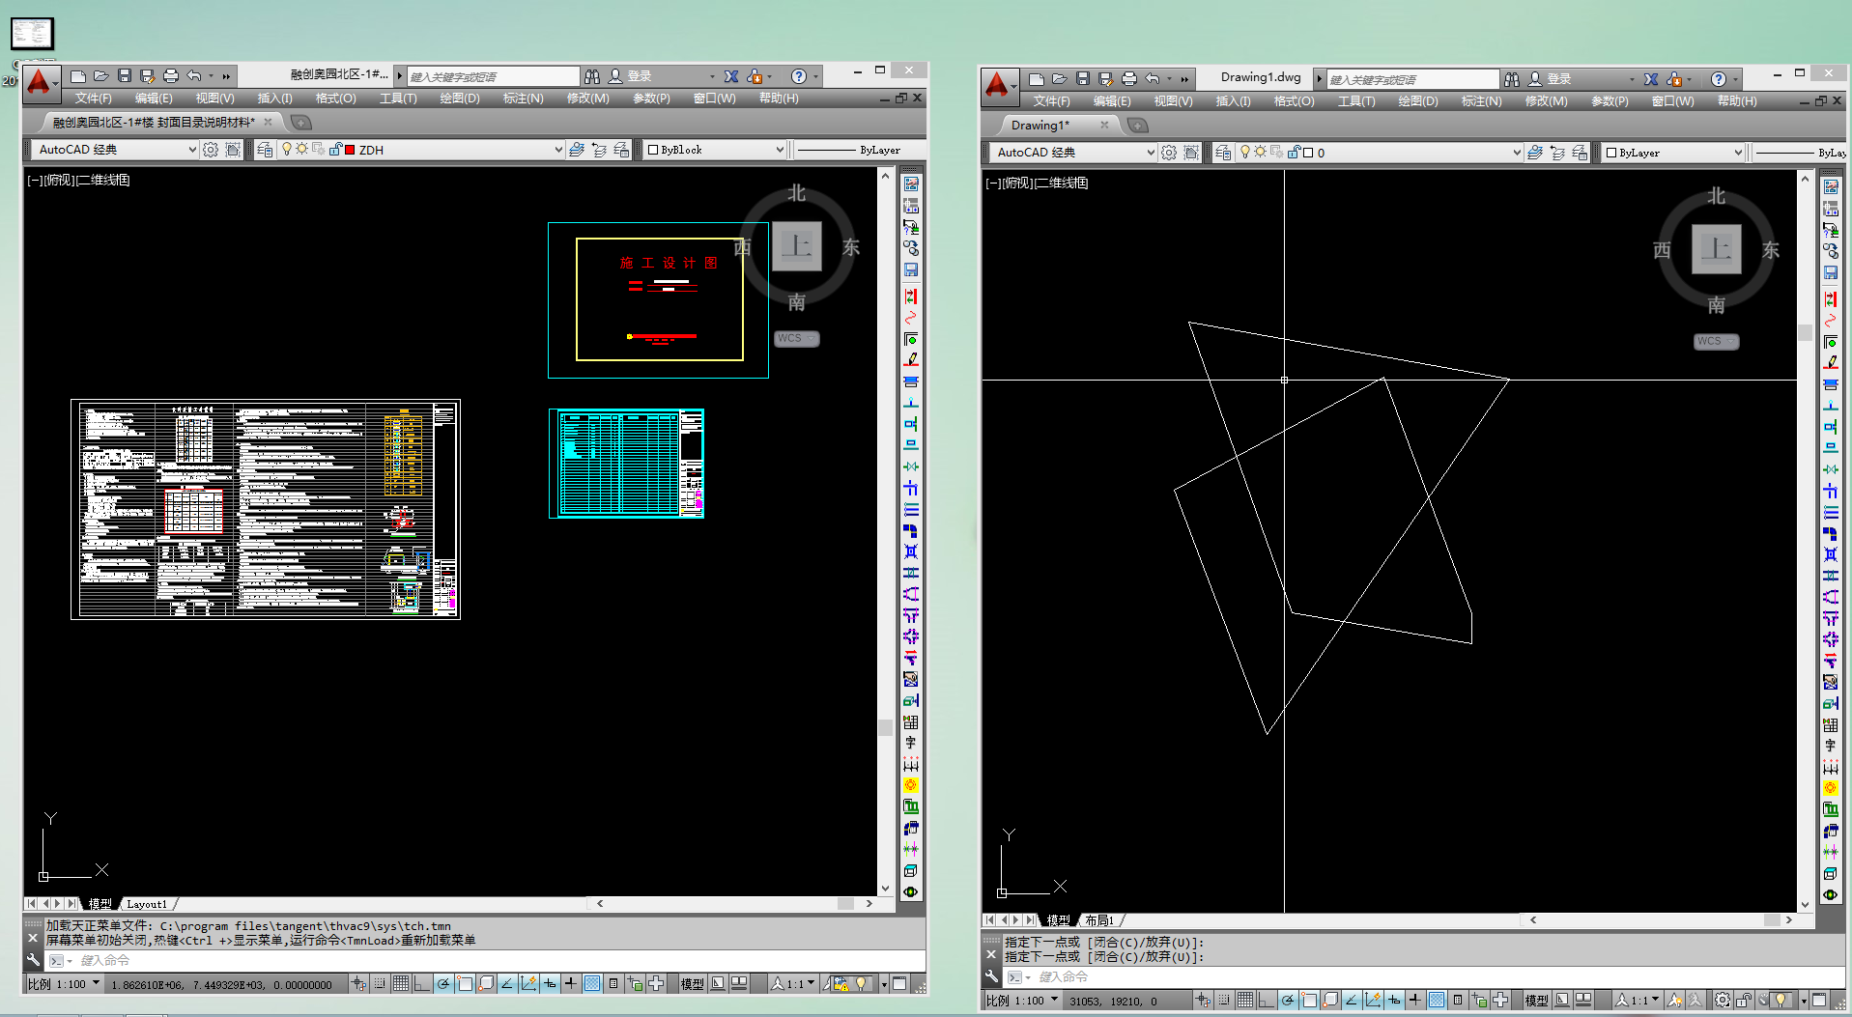Viewport: 1852px width, 1017px height.
Task: Open 绘图(D) menu in left window
Action: coord(460,99)
